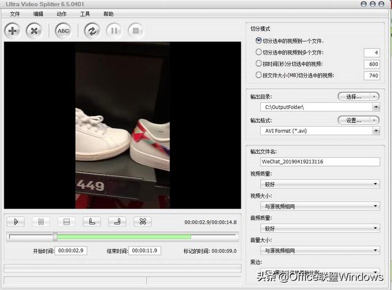Select 切分选中的视频到多个文件 radio option

click(258, 52)
